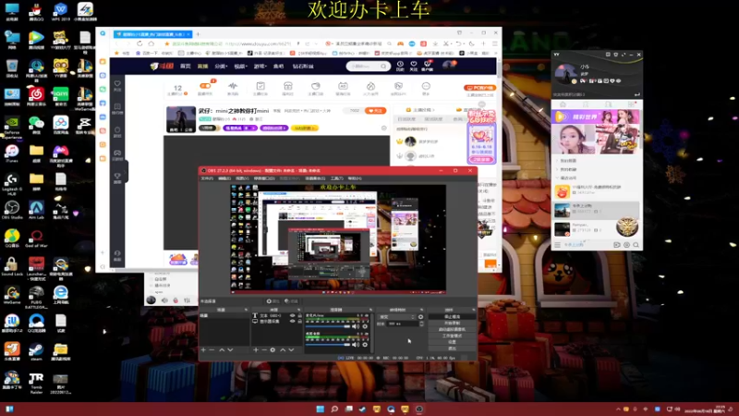Remove the selected source with minus icon
The width and height of the screenshot is (739, 416).
264,350
